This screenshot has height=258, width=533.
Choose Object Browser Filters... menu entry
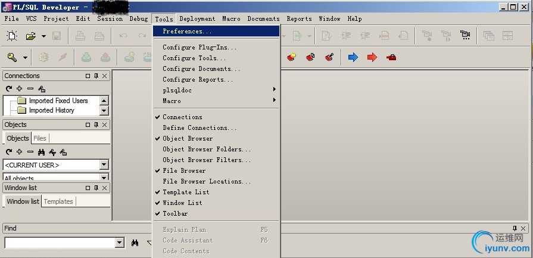(216, 160)
